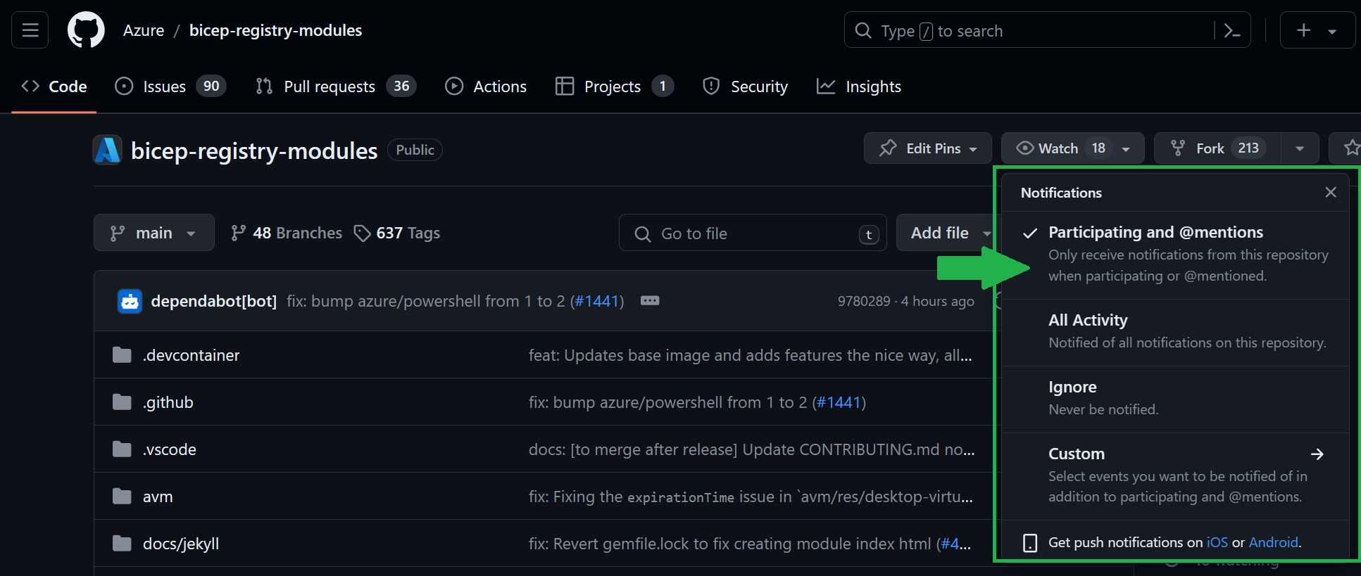Open dependabot[bot] author link
The height and width of the screenshot is (576, 1361).
click(x=214, y=301)
